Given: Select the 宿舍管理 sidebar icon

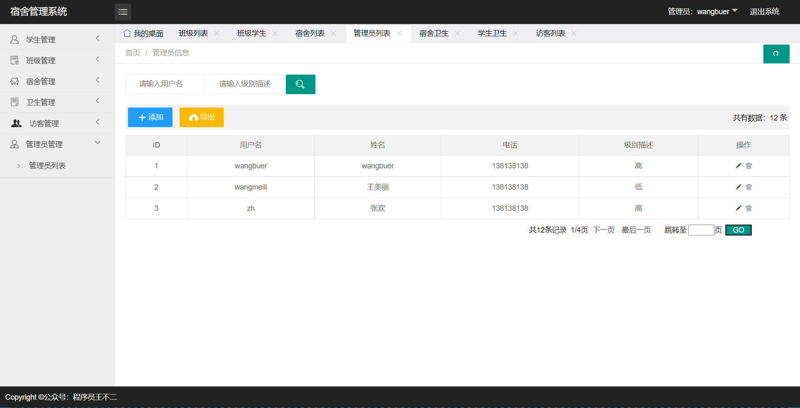Looking at the screenshot, I should pyautogui.click(x=15, y=81).
